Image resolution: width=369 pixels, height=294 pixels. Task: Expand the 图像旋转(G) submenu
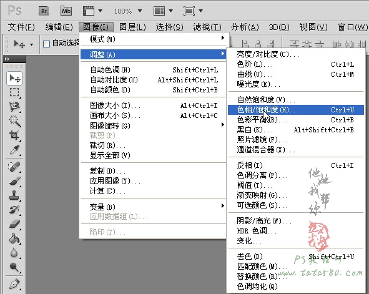[x=154, y=125]
